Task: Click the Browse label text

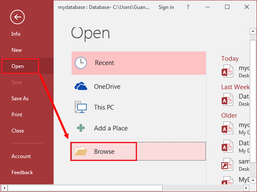Action: 104,152
